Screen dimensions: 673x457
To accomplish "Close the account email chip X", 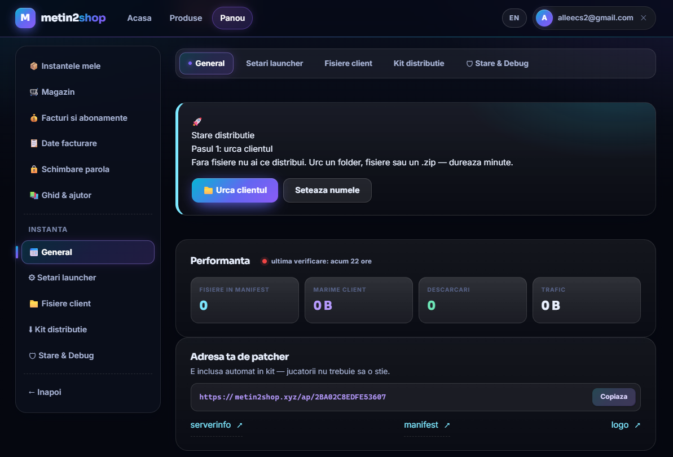I will 644,18.
